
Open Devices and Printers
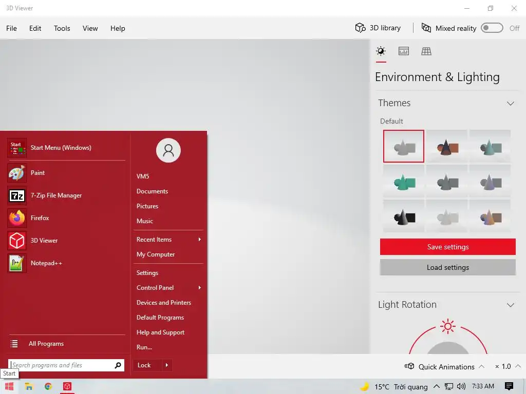click(164, 303)
